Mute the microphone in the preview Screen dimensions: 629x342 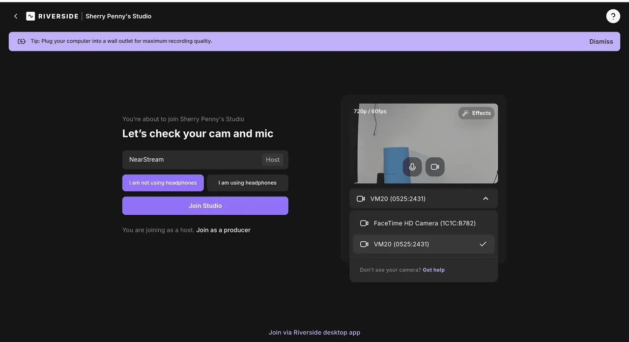click(412, 167)
